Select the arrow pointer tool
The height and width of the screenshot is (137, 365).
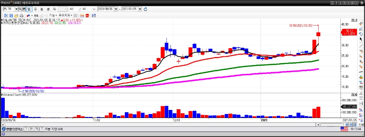pos(361,39)
